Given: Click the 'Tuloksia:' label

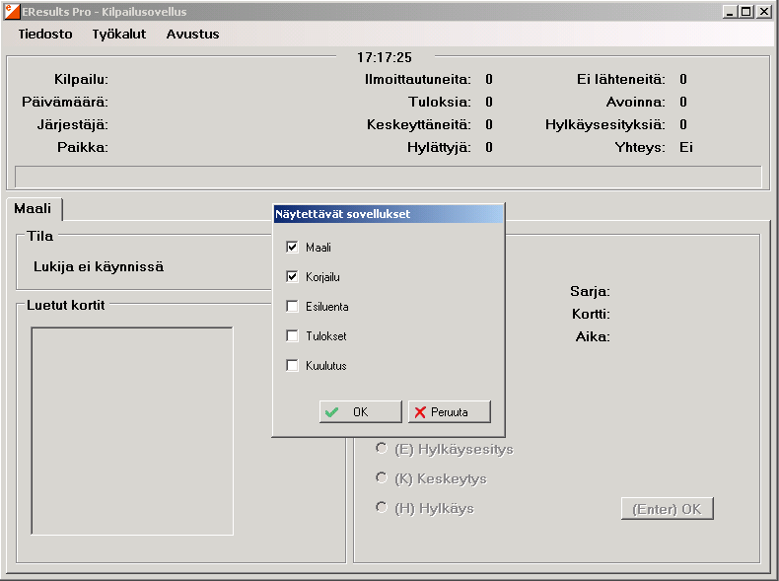Looking at the screenshot, I should [x=440, y=103].
